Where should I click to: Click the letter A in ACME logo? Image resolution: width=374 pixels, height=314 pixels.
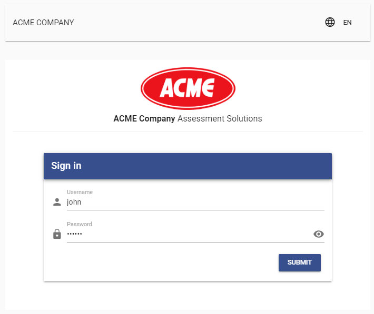167,88
